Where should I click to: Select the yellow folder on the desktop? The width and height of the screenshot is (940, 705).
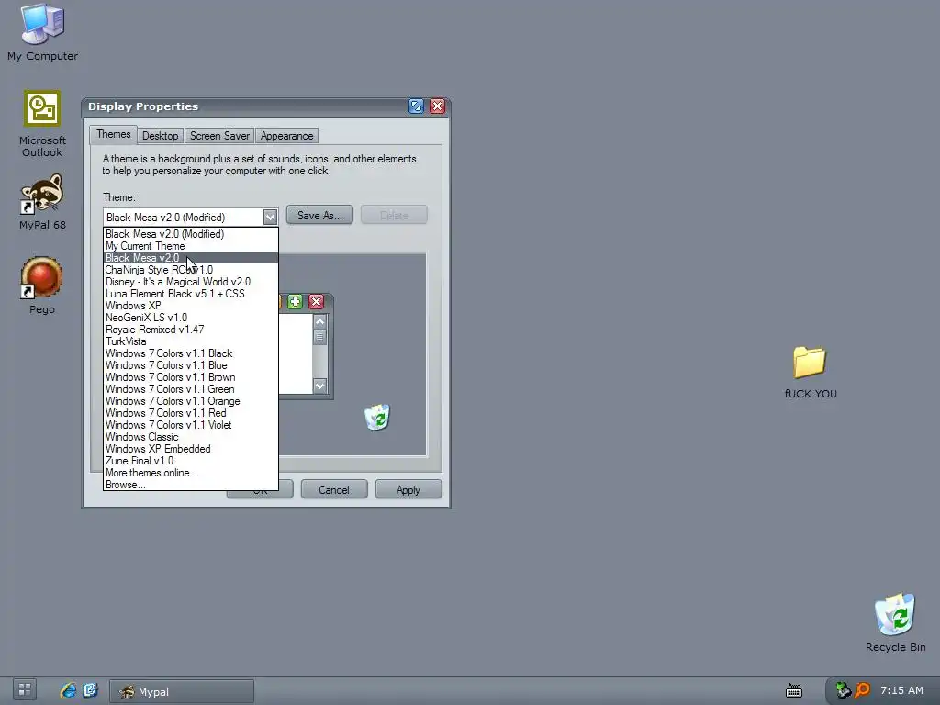pos(810,372)
